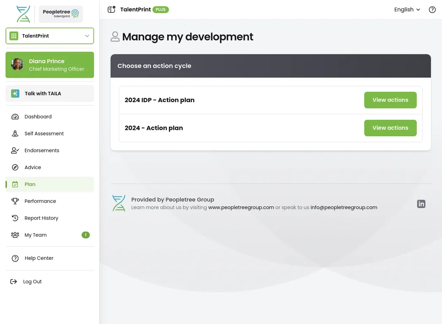
Task: Click the My Team people icon
Action: (x=15, y=235)
